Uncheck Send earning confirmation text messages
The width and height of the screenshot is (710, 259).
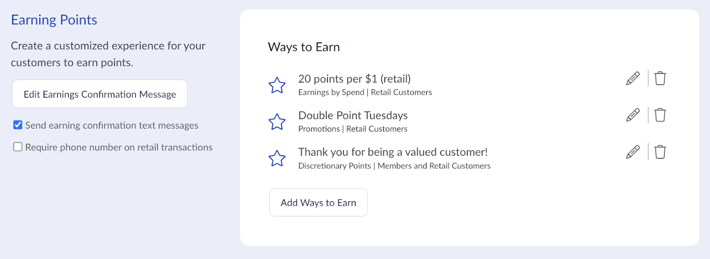[x=18, y=125]
